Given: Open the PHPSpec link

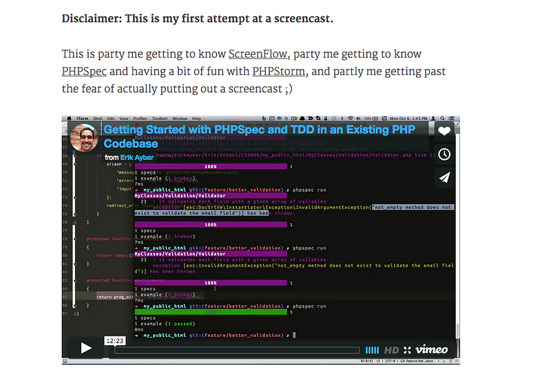Looking at the screenshot, I should (84, 72).
